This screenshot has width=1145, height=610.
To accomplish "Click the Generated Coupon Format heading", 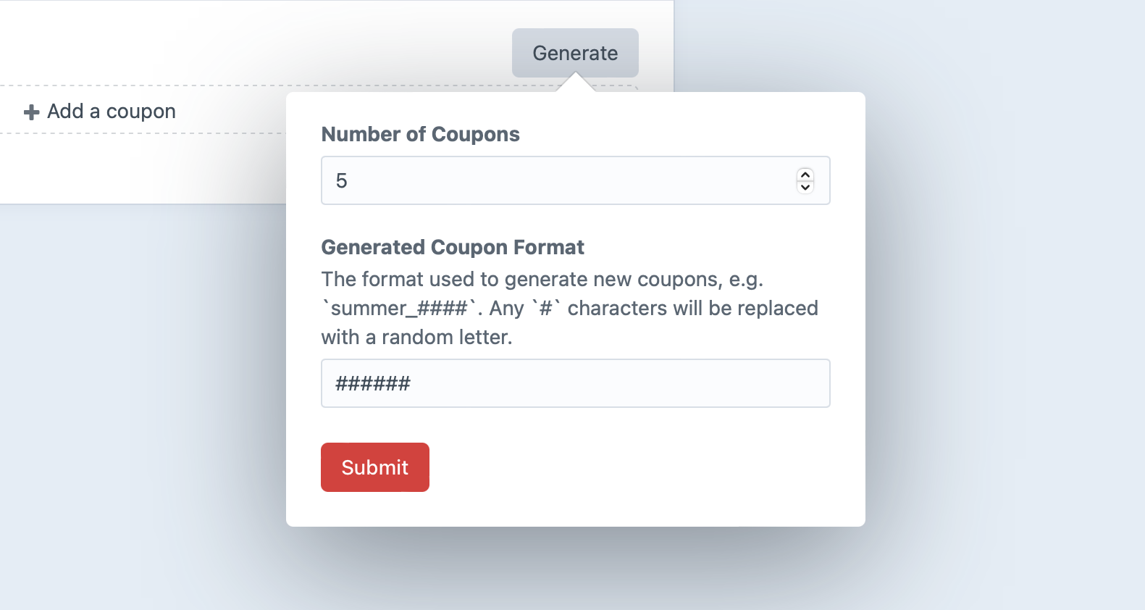I will coord(452,247).
